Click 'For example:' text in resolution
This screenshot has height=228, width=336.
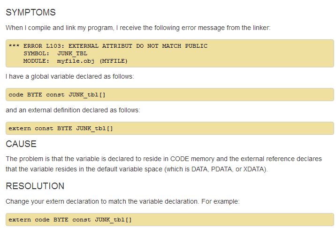(x=220, y=201)
